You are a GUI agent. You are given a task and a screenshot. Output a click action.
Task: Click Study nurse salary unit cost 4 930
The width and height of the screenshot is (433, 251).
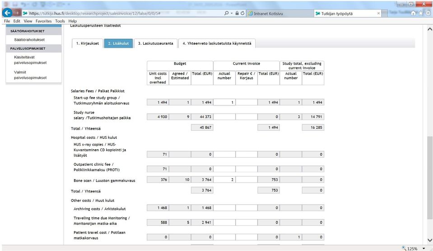158,117
